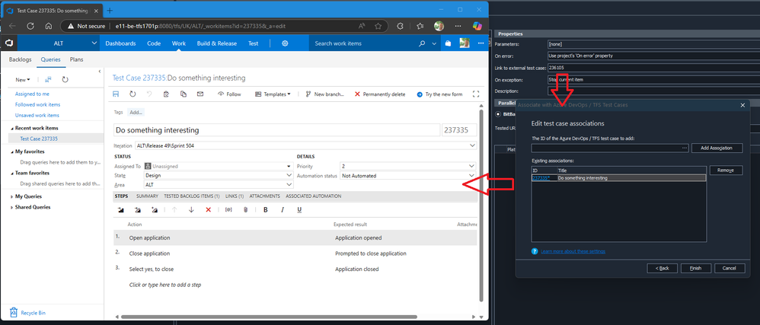Save the test case work item

click(x=116, y=94)
